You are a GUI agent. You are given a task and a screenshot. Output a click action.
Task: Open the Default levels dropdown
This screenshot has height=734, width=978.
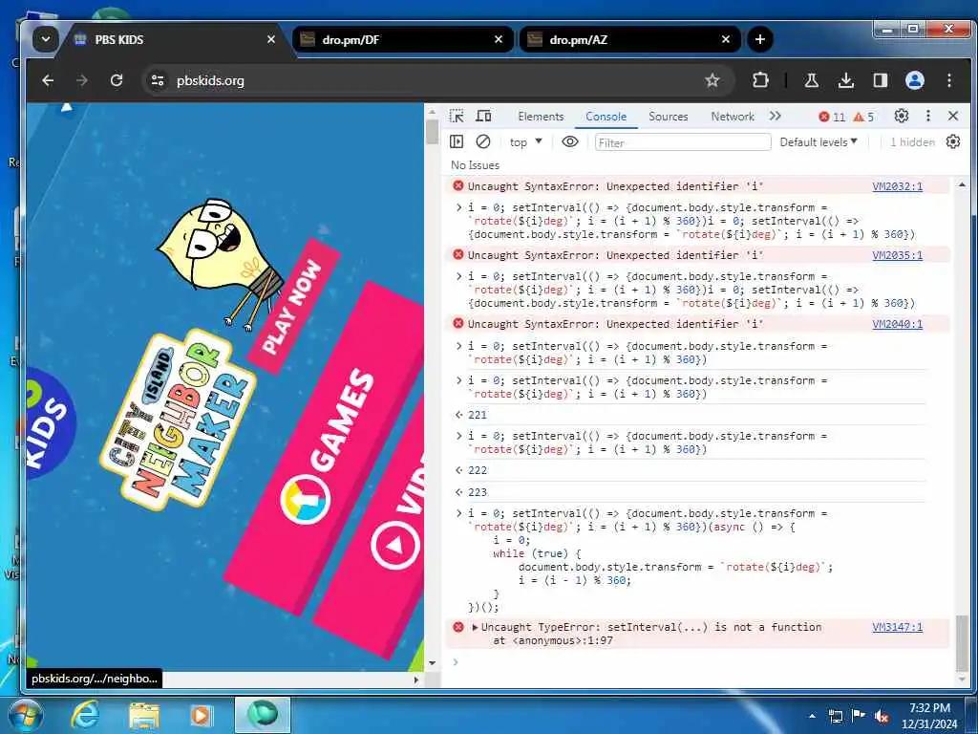click(819, 142)
